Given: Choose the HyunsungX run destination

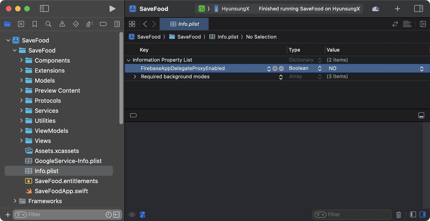Looking at the screenshot, I should tap(232, 9).
